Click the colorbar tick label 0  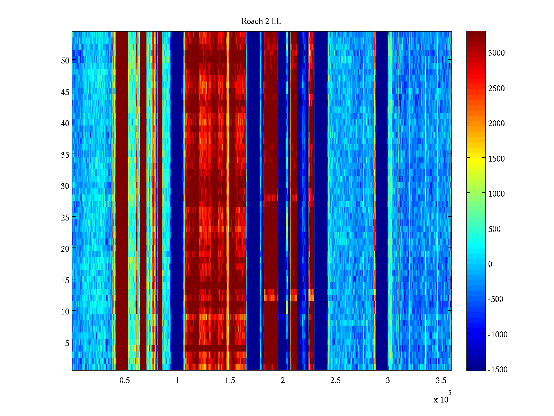[490, 264]
